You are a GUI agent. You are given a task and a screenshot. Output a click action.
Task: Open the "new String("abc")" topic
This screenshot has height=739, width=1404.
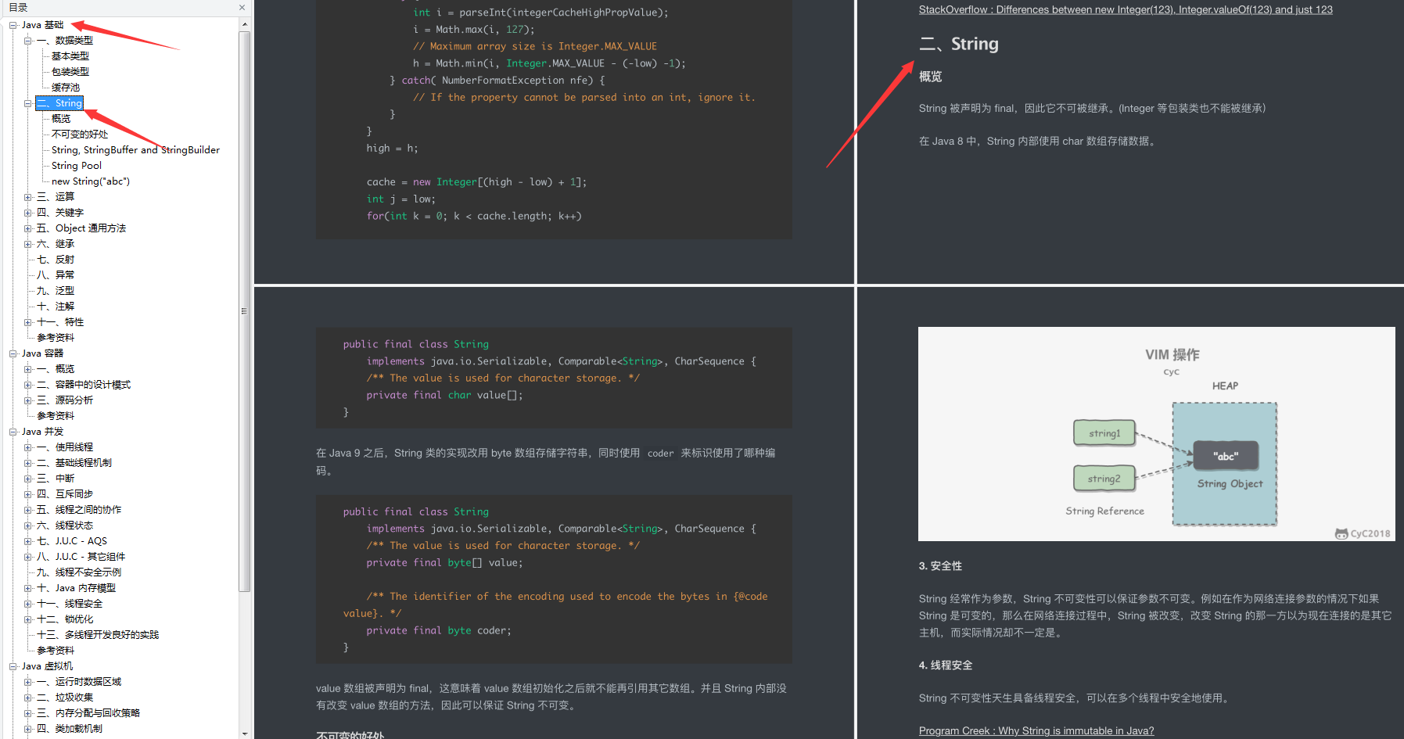pyautogui.click(x=90, y=181)
